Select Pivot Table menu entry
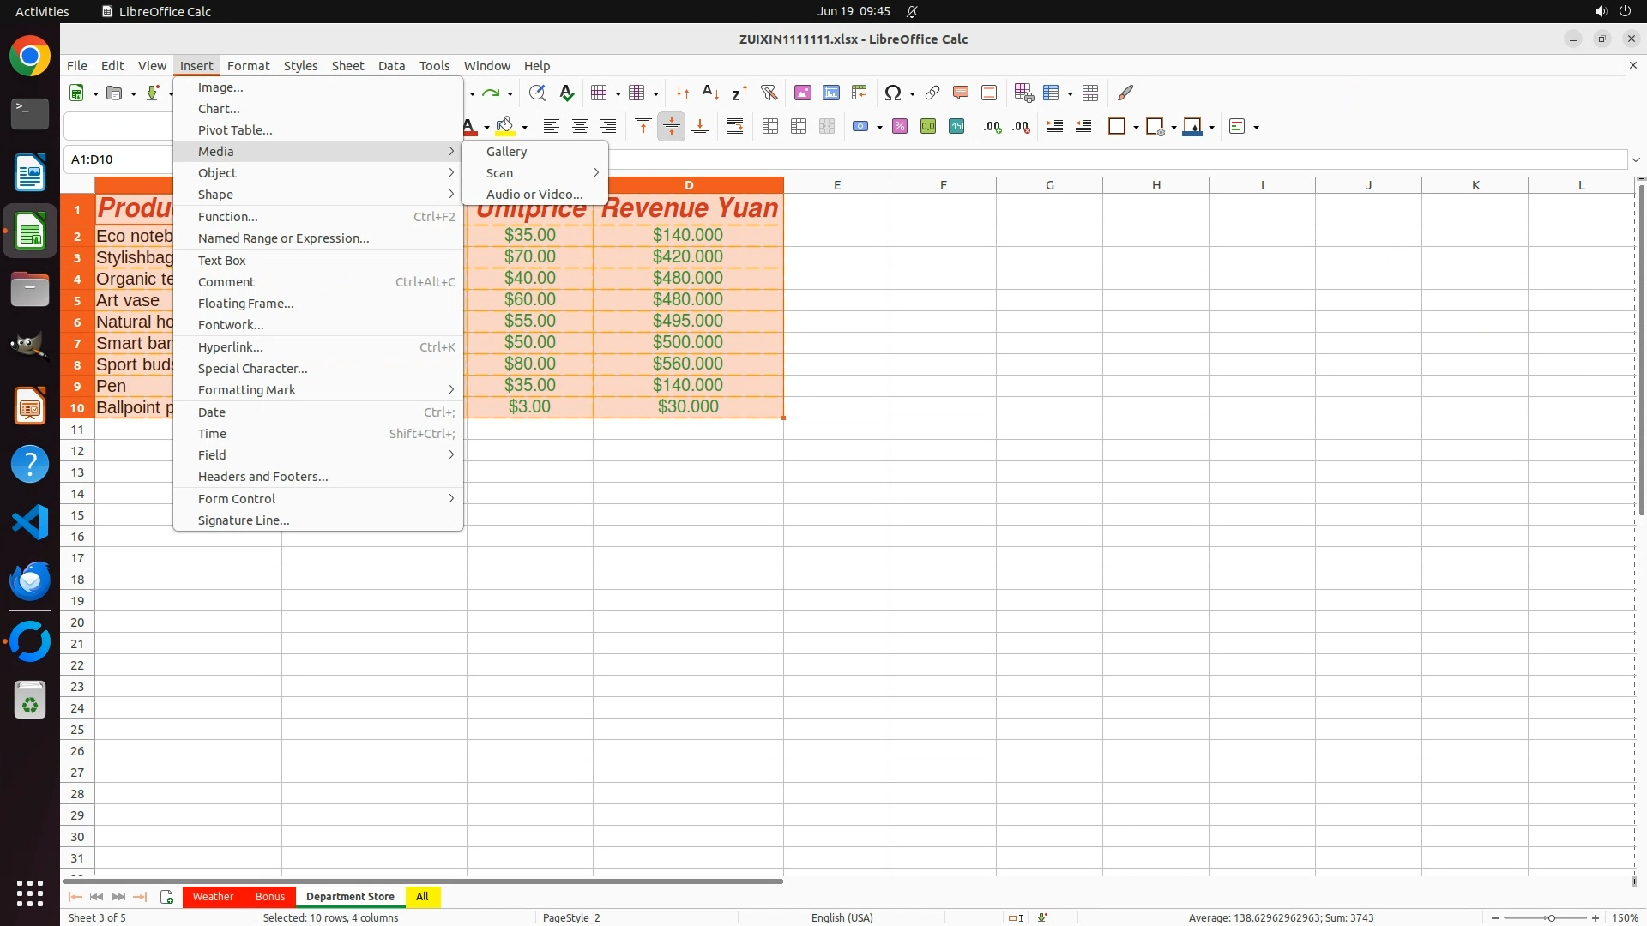 coord(234,130)
